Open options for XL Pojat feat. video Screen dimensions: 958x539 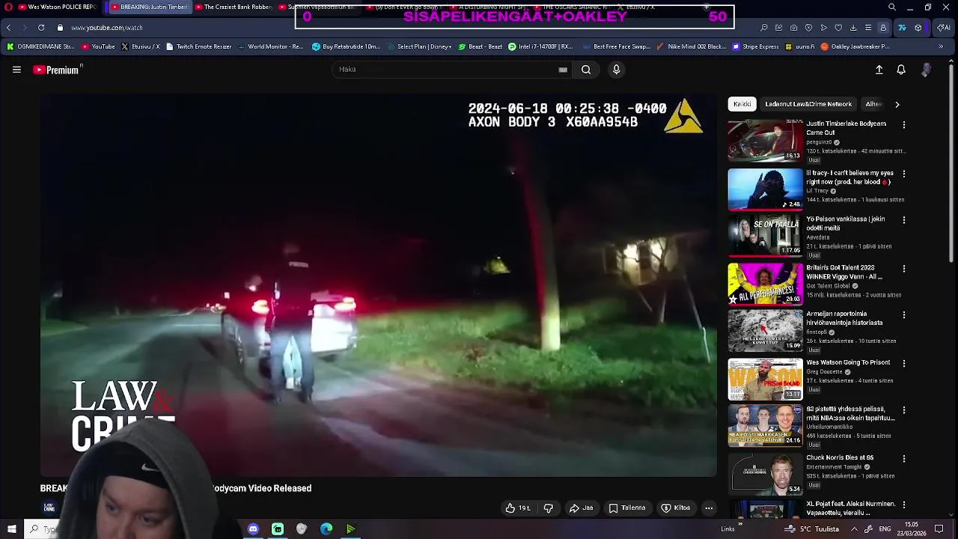tap(904, 505)
